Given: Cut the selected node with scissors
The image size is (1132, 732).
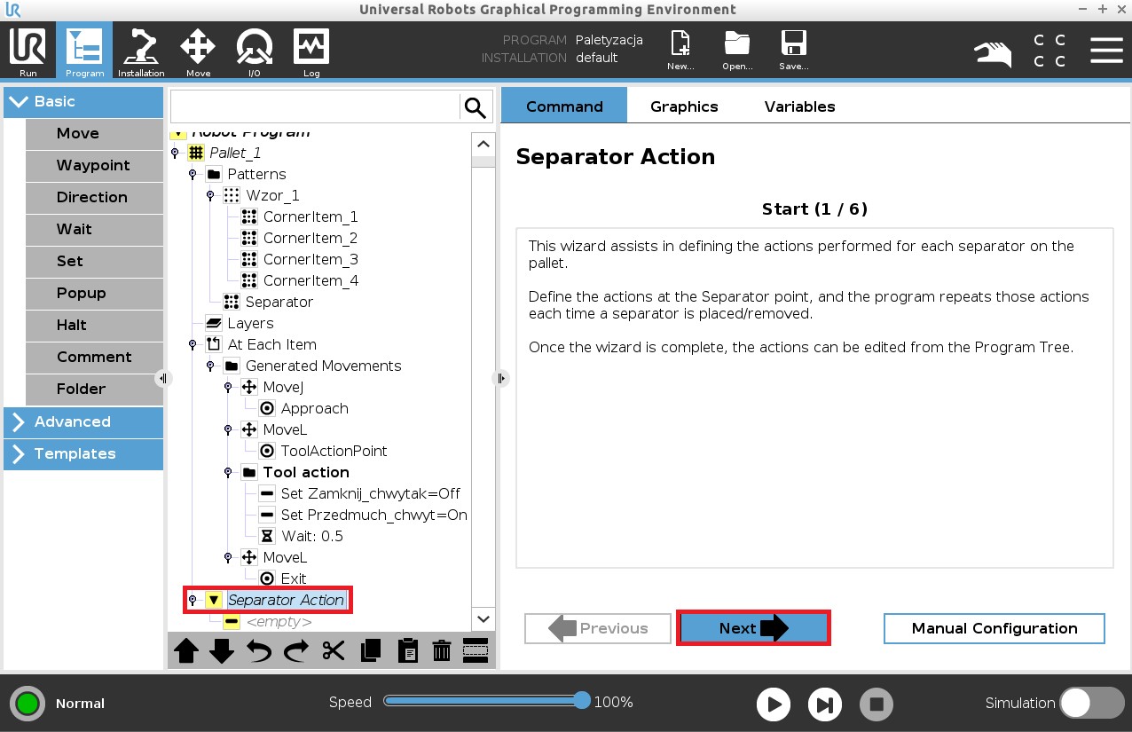Looking at the screenshot, I should click(334, 651).
